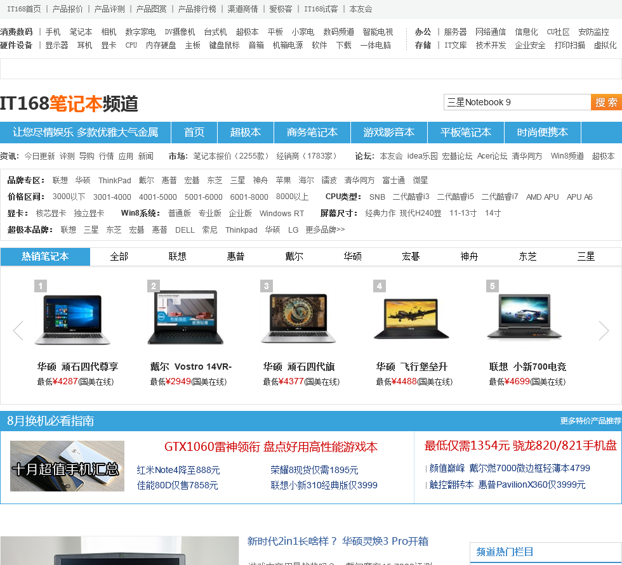Open the 内存硬盘 hardware category link

161,45
